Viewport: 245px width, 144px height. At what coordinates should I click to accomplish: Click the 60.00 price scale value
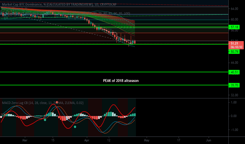tap(234, 19)
